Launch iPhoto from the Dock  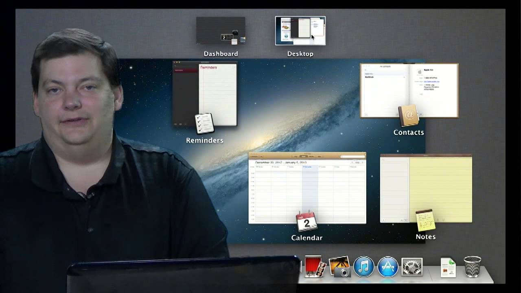point(339,267)
